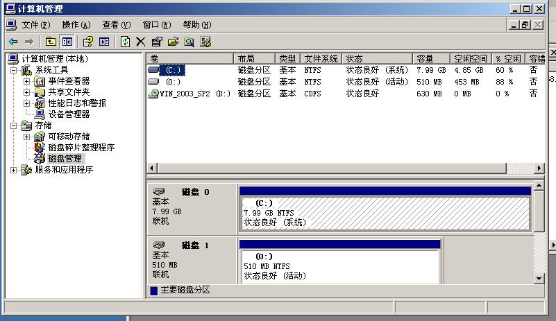Sort by the 容量 column header
The height and width of the screenshot is (321, 556).
[432, 58]
